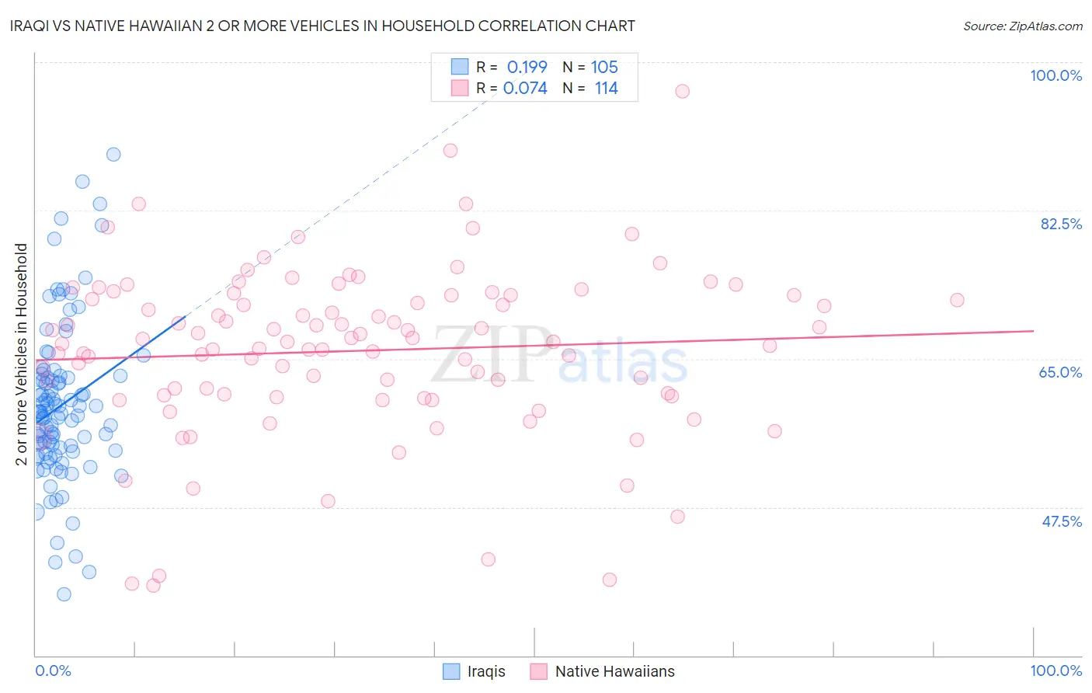Viewport: 1092px width, 693px height.
Task: Click the 65.0% y-axis label
Action: (1060, 372)
